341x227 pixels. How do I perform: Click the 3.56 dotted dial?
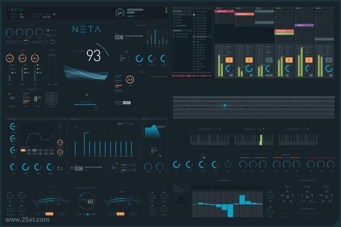pyautogui.click(x=122, y=59)
